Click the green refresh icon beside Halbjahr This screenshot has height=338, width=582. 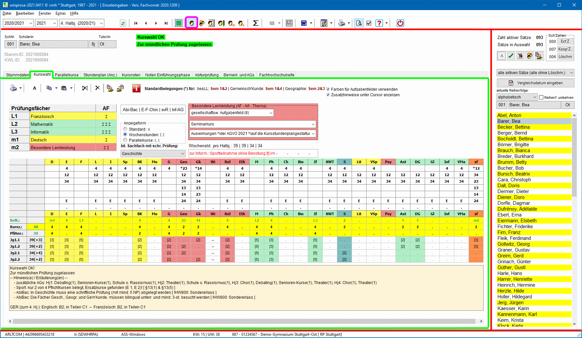pyautogui.click(x=123, y=23)
